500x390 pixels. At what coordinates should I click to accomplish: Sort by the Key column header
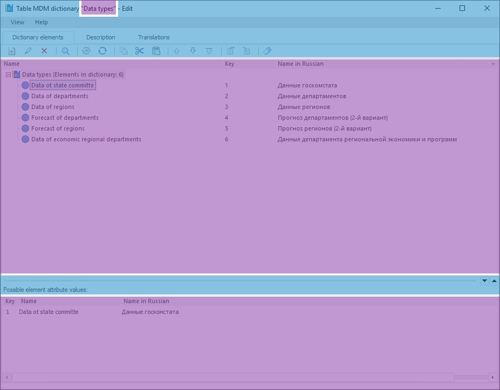pos(230,64)
